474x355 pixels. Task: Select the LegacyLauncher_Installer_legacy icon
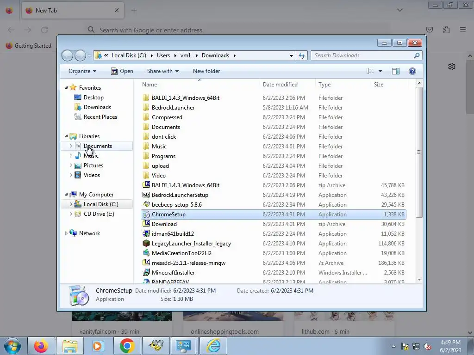[x=146, y=243]
